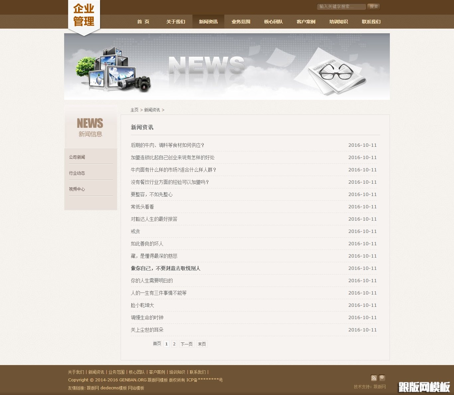The width and height of the screenshot is (454, 395).
Task: Open the 新闻资讯 navigation tab
Action: 208,22
